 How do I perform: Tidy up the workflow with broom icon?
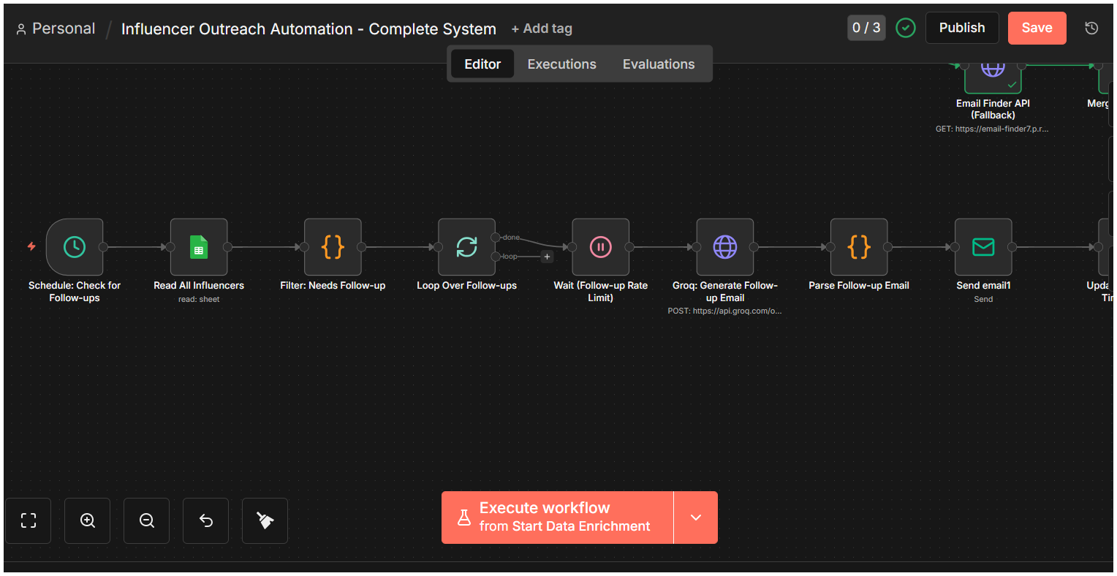[265, 520]
